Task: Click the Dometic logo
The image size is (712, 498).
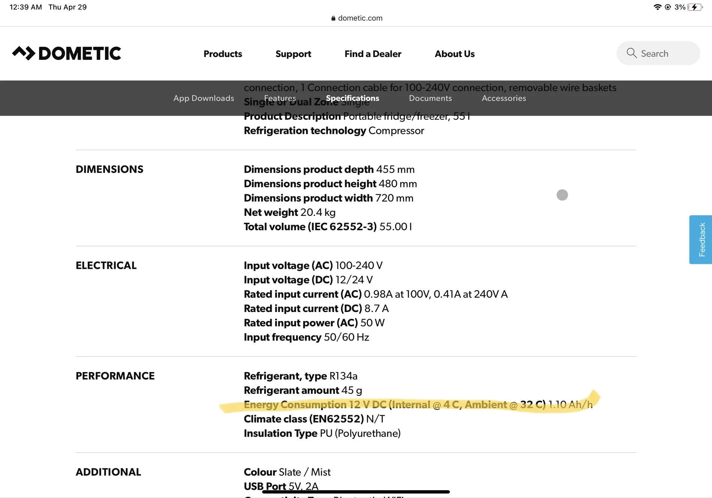Action: 67,53
